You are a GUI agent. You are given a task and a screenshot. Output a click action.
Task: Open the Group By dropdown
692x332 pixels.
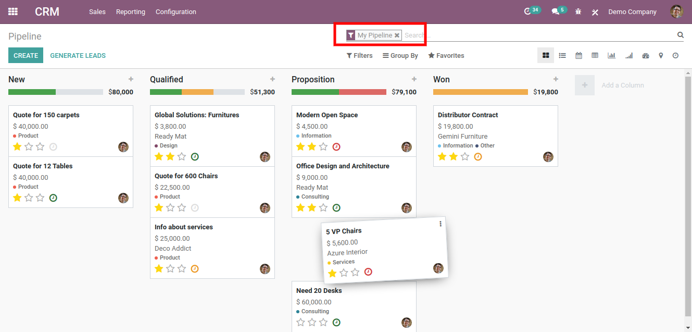[400, 56]
